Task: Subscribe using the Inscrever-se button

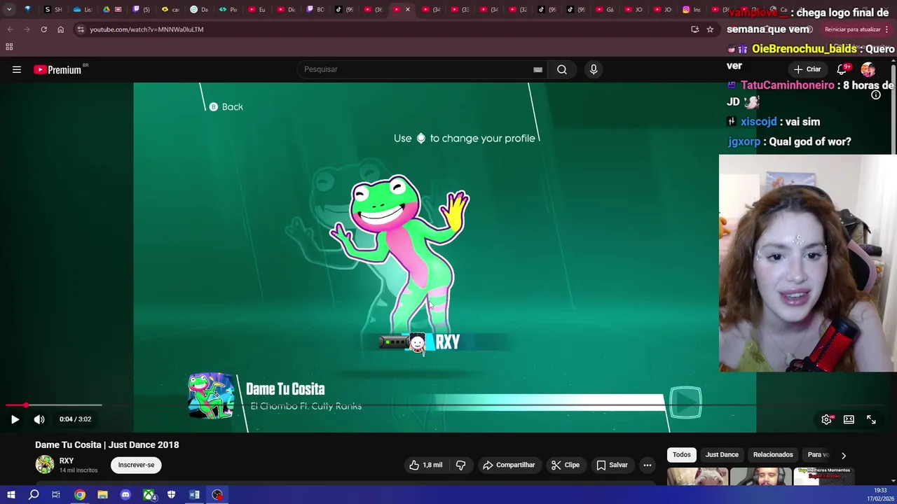Action: point(136,465)
